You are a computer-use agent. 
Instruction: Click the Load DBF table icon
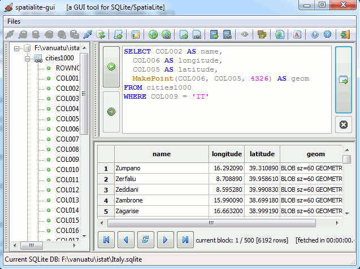click(214, 34)
